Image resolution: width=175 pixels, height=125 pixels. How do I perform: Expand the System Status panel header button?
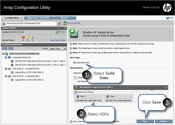click(x=65, y=28)
